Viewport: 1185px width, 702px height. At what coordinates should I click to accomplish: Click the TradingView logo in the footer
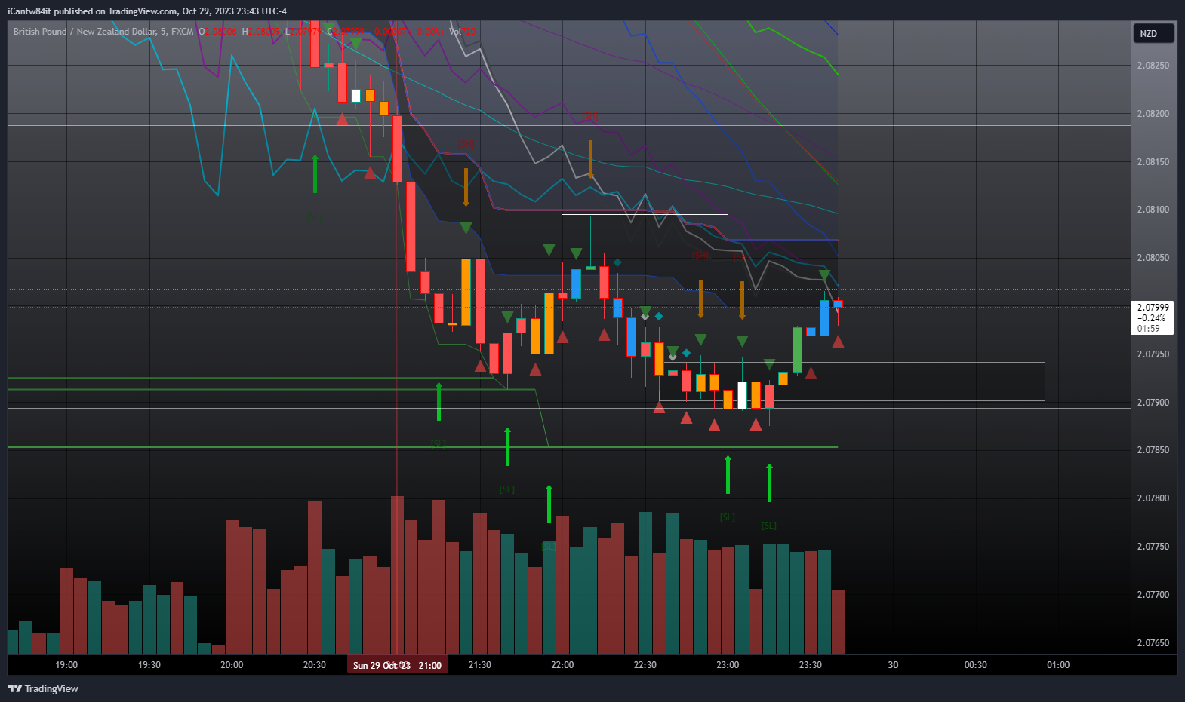click(x=43, y=688)
